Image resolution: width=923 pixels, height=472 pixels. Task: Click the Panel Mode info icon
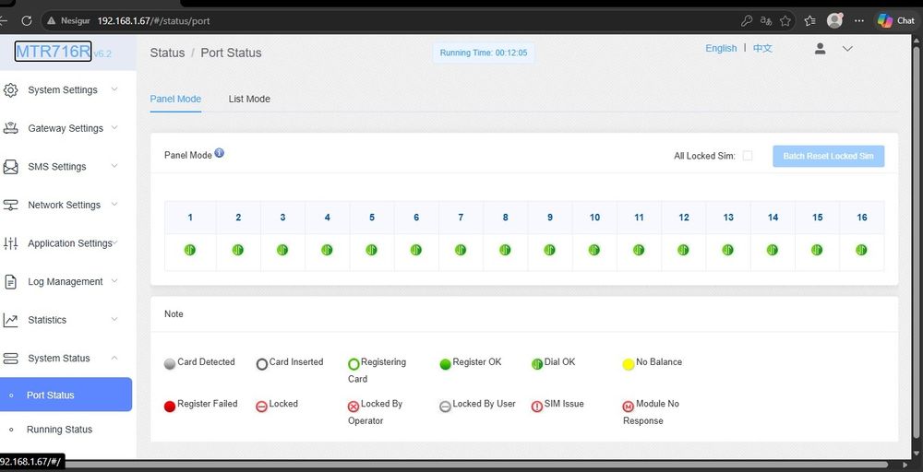[x=219, y=153]
